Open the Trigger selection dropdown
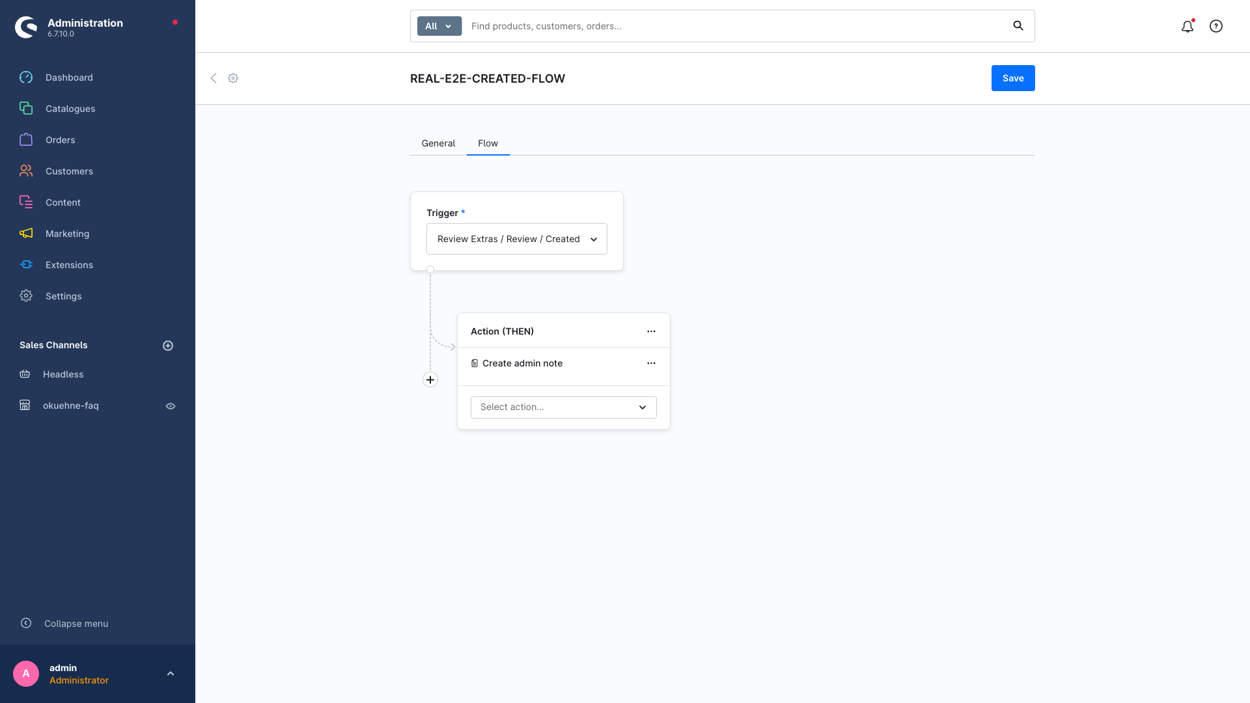This screenshot has height=703, width=1250. tap(517, 239)
